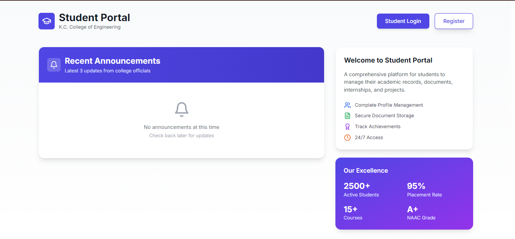
Task: Click the large gray bell icon
Action: click(181, 109)
